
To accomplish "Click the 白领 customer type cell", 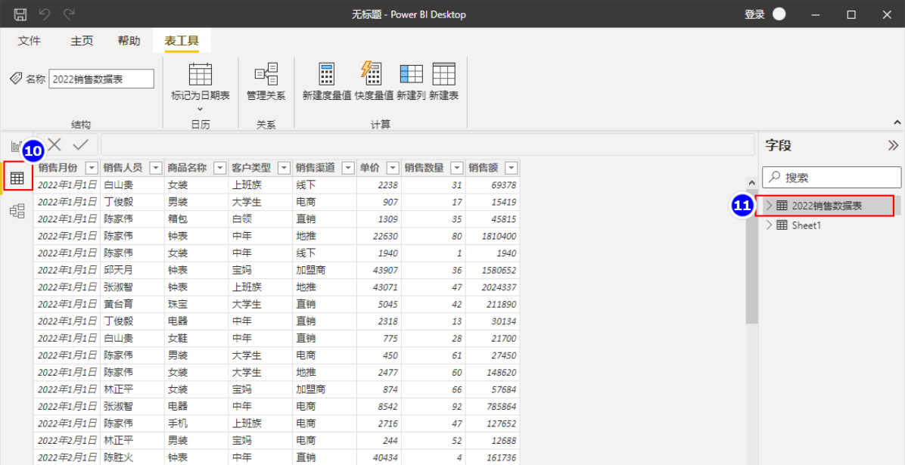I will [x=260, y=219].
